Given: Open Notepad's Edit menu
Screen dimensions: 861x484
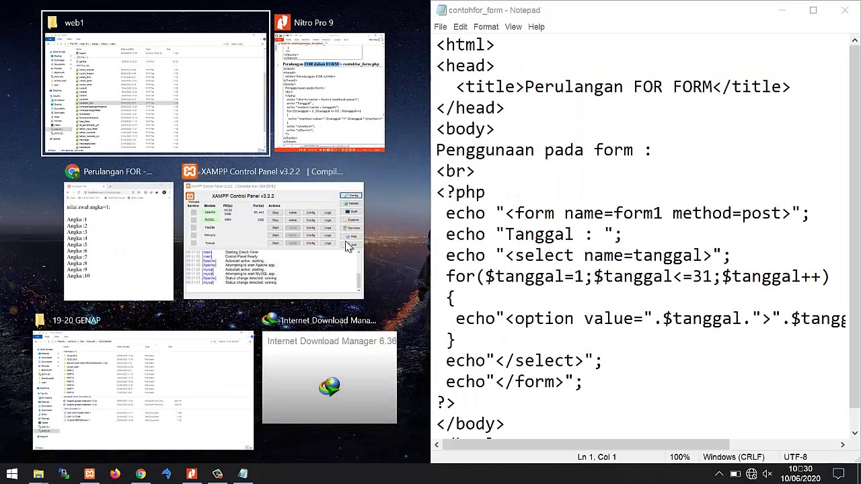Looking at the screenshot, I should click(460, 27).
